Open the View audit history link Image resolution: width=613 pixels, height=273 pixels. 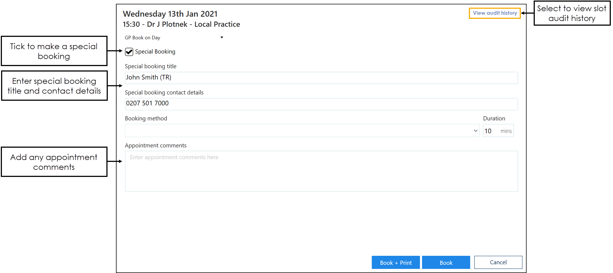495,13
